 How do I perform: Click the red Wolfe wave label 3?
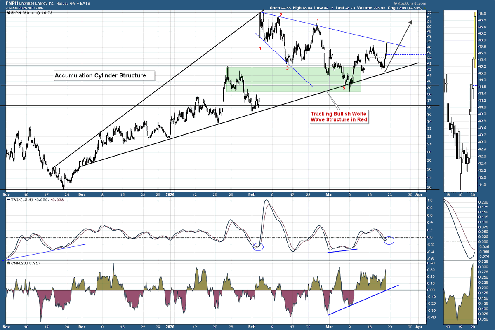click(x=287, y=68)
